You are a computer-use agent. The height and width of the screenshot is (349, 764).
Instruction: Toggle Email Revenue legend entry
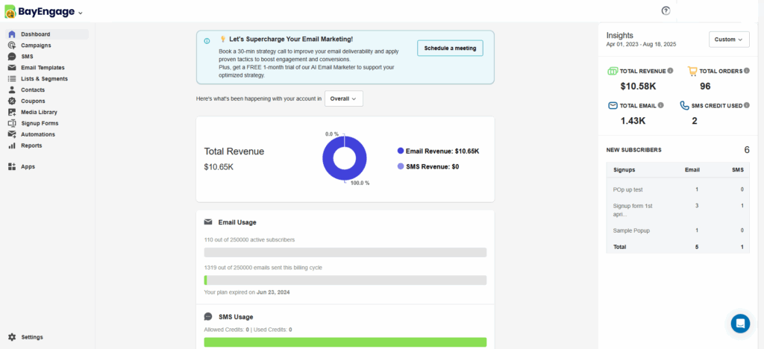tap(439, 151)
